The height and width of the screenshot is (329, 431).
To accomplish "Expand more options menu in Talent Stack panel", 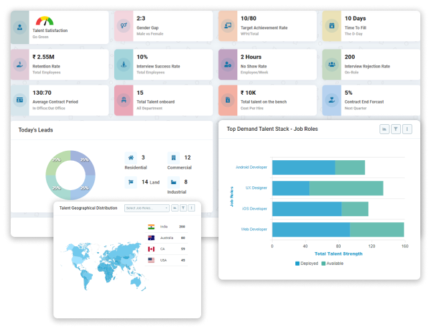I will (407, 129).
